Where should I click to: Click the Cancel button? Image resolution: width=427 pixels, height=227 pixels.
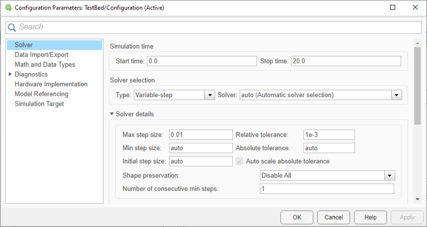pos(334,217)
